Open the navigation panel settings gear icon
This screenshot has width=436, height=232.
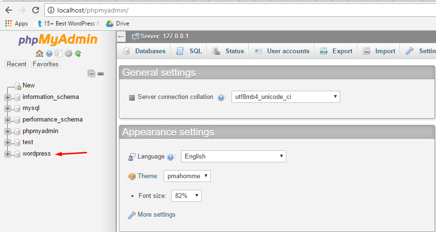click(x=68, y=54)
